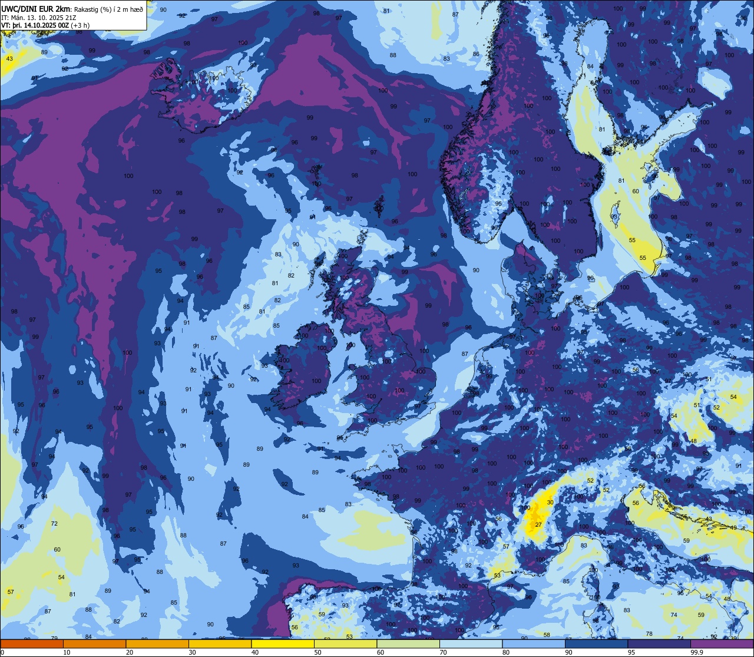Click the legend tick label 80
The width and height of the screenshot is (754, 657).
pos(505,652)
